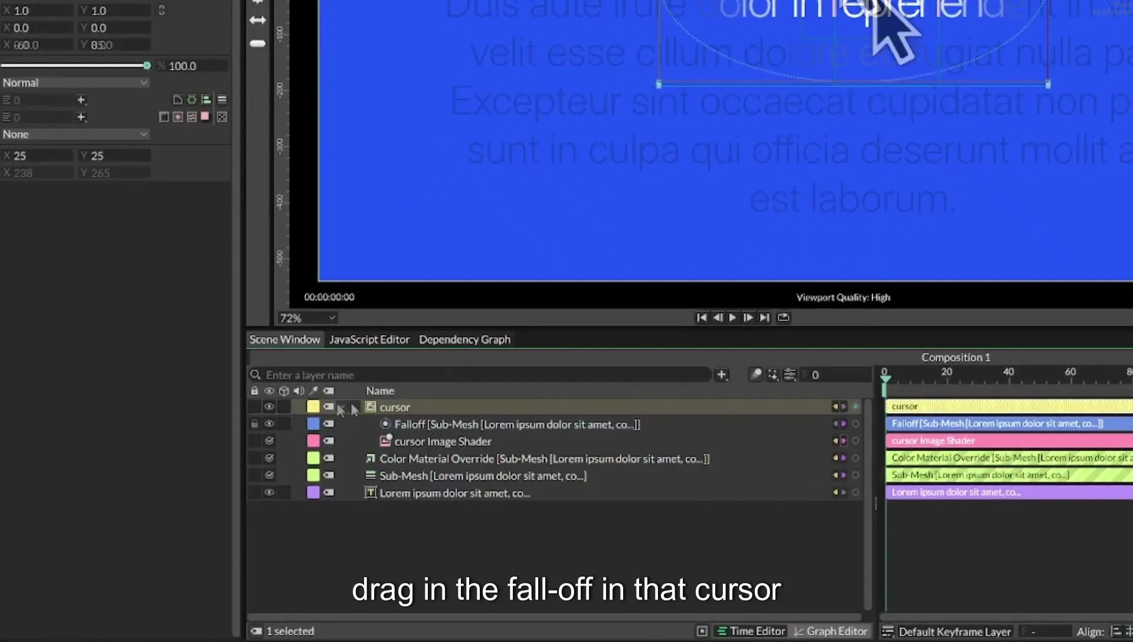Click the keyframe circle on cursor layer row
This screenshot has width=1133, height=642.
pyautogui.click(x=855, y=407)
